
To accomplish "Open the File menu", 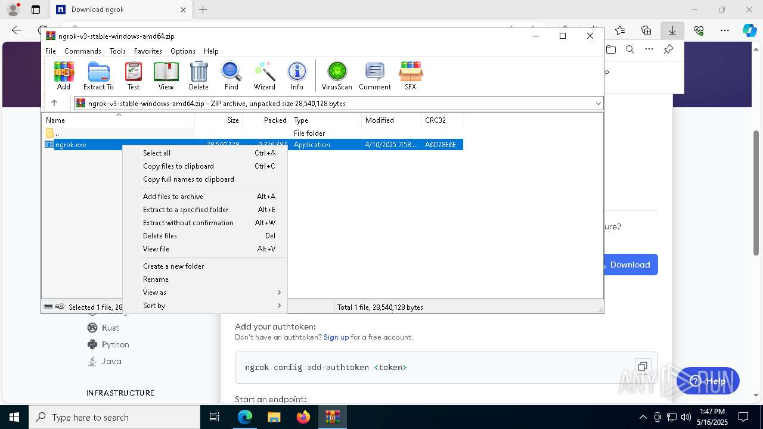I will (51, 51).
